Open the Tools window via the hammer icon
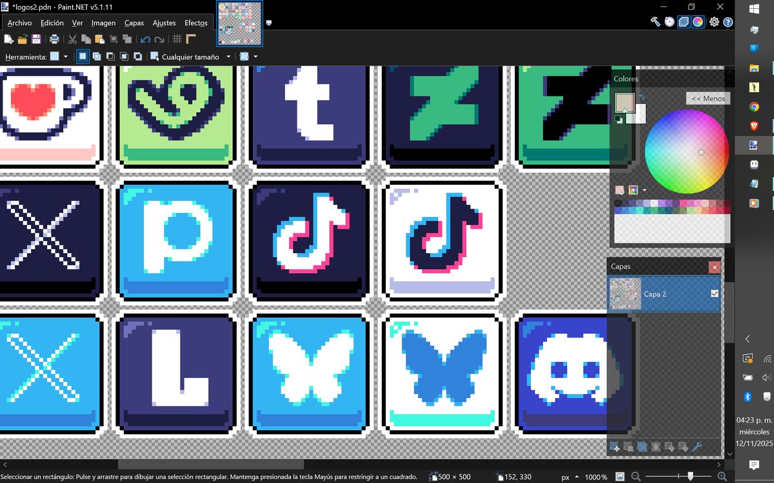Screen dimensions: 774x483 (655, 22)
